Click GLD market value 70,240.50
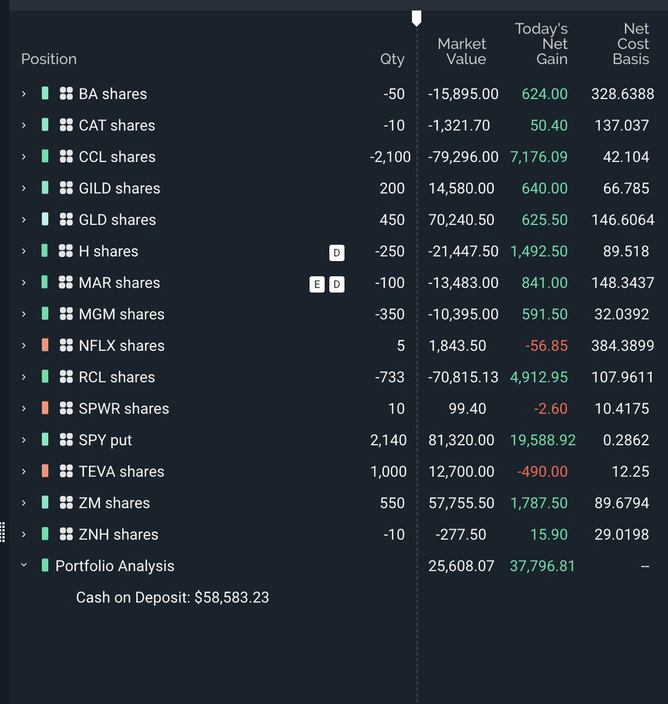This screenshot has width=668, height=704. (461, 219)
